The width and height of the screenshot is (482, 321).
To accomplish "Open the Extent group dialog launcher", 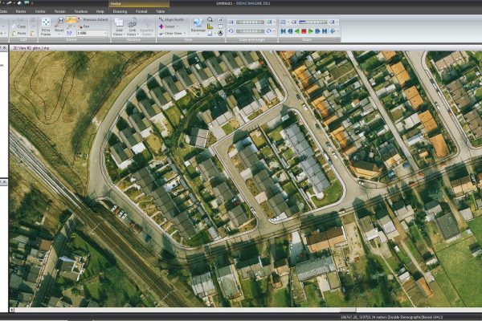I will click(108, 39).
